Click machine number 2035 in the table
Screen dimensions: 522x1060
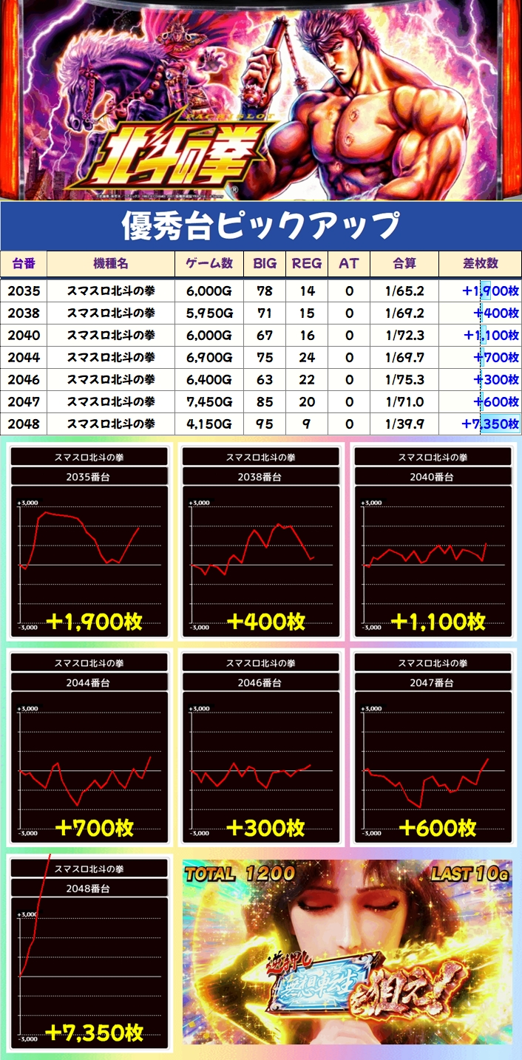click(x=24, y=291)
